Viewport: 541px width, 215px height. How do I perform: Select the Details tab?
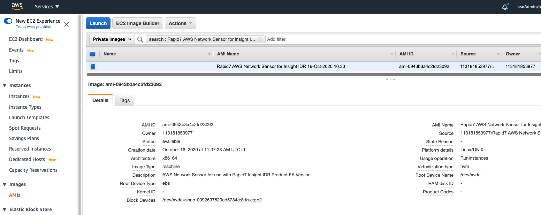click(x=100, y=100)
